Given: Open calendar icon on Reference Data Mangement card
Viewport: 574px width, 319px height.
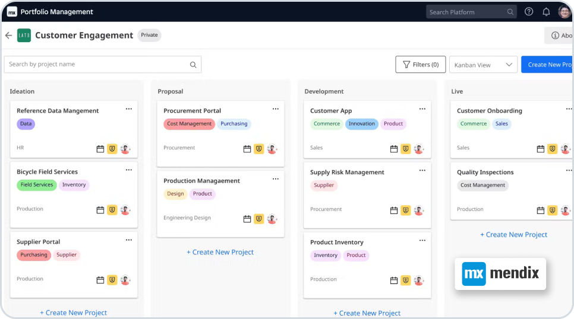Looking at the screenshot, I should click(100, 149).
